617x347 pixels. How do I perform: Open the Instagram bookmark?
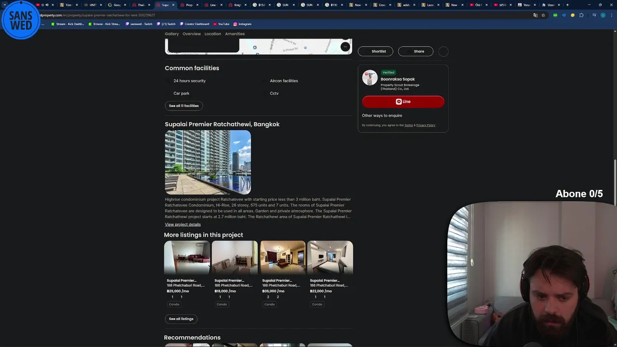[242, 24]
